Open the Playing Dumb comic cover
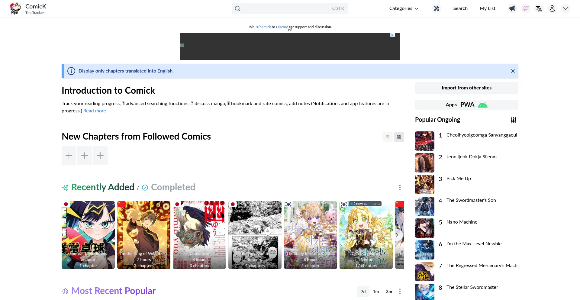The height and width of the screenshot is (300, 580). [x=255, y=235]
